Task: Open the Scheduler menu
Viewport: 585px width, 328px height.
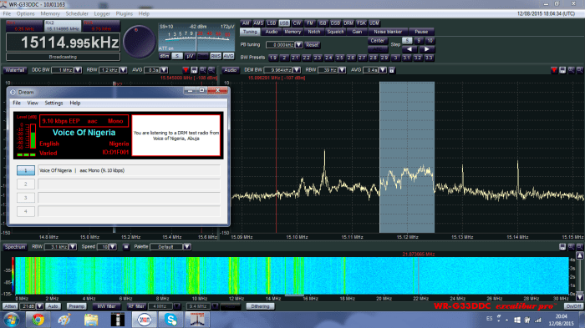Action: click(x=77, y=14)
